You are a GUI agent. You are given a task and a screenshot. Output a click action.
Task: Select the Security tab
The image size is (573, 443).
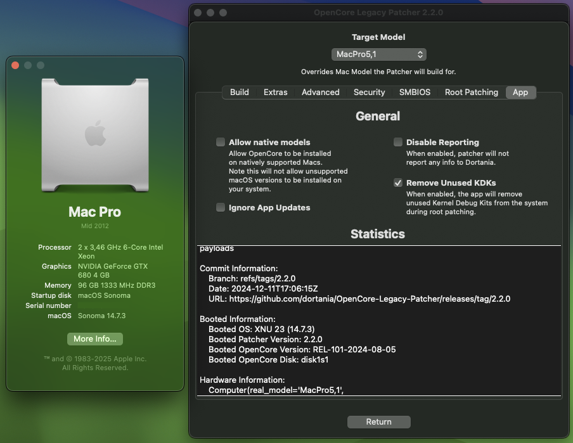(369, 92)
